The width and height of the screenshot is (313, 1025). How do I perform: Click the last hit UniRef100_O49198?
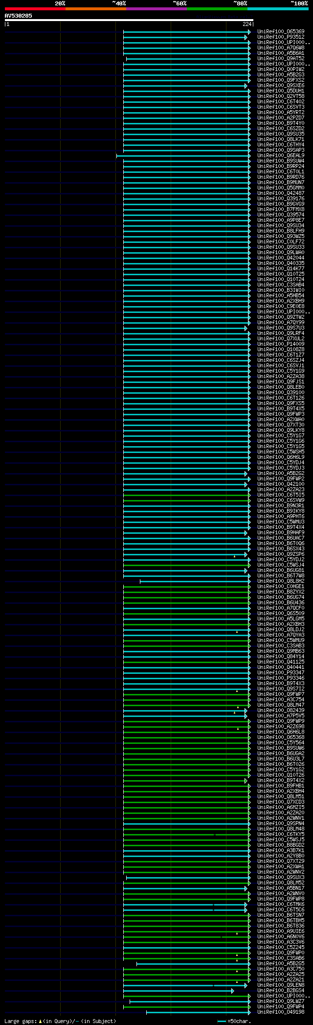(281, 1012)
